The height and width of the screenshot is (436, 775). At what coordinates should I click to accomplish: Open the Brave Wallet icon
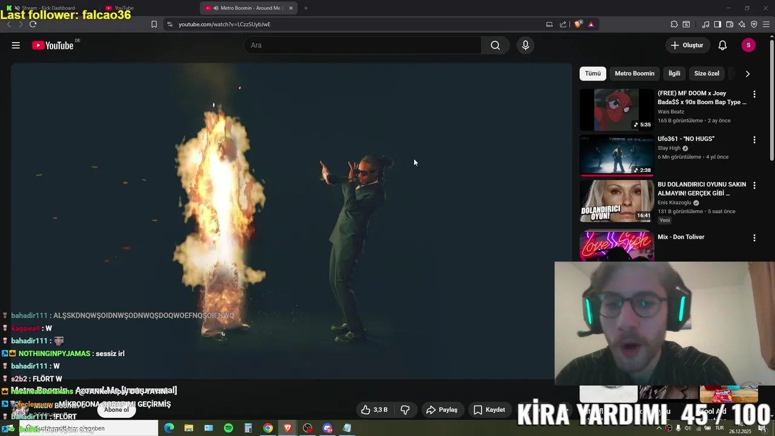tap(730, 24)
